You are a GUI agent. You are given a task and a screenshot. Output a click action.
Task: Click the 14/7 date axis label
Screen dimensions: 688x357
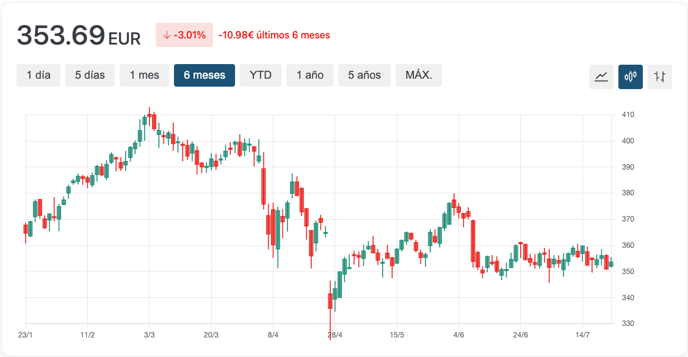click(x=583, y=335)
